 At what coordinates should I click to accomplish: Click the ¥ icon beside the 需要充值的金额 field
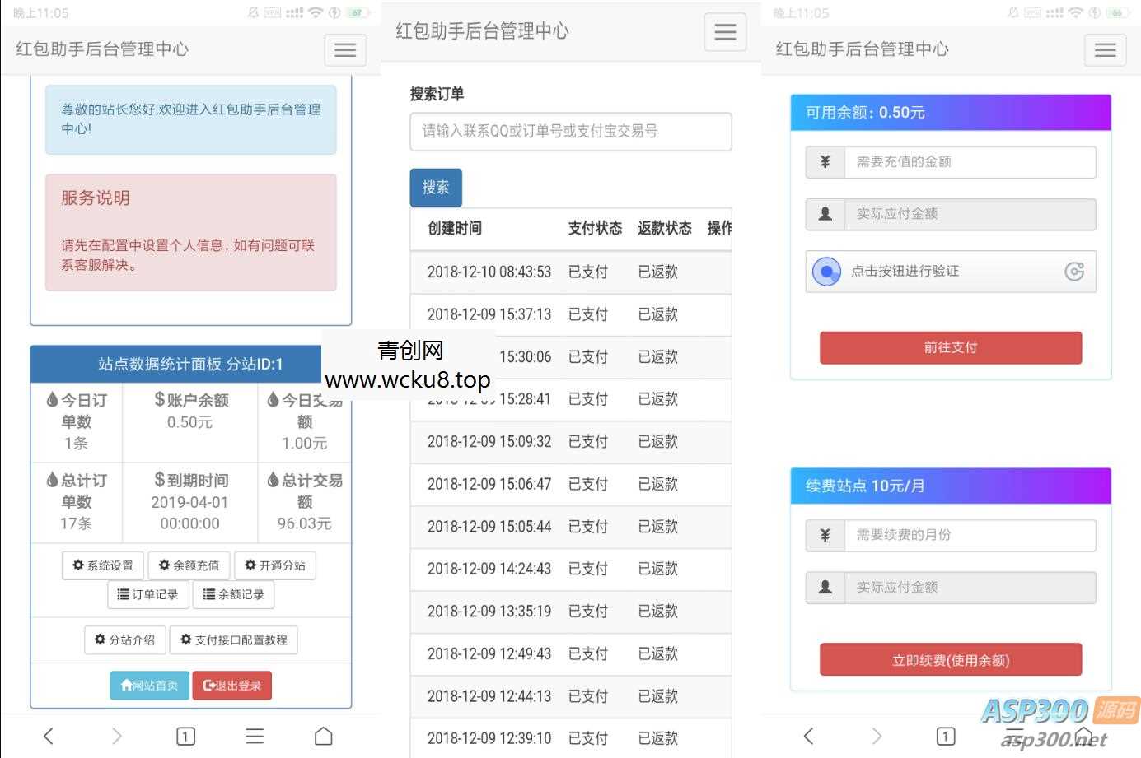coord(825,162)
